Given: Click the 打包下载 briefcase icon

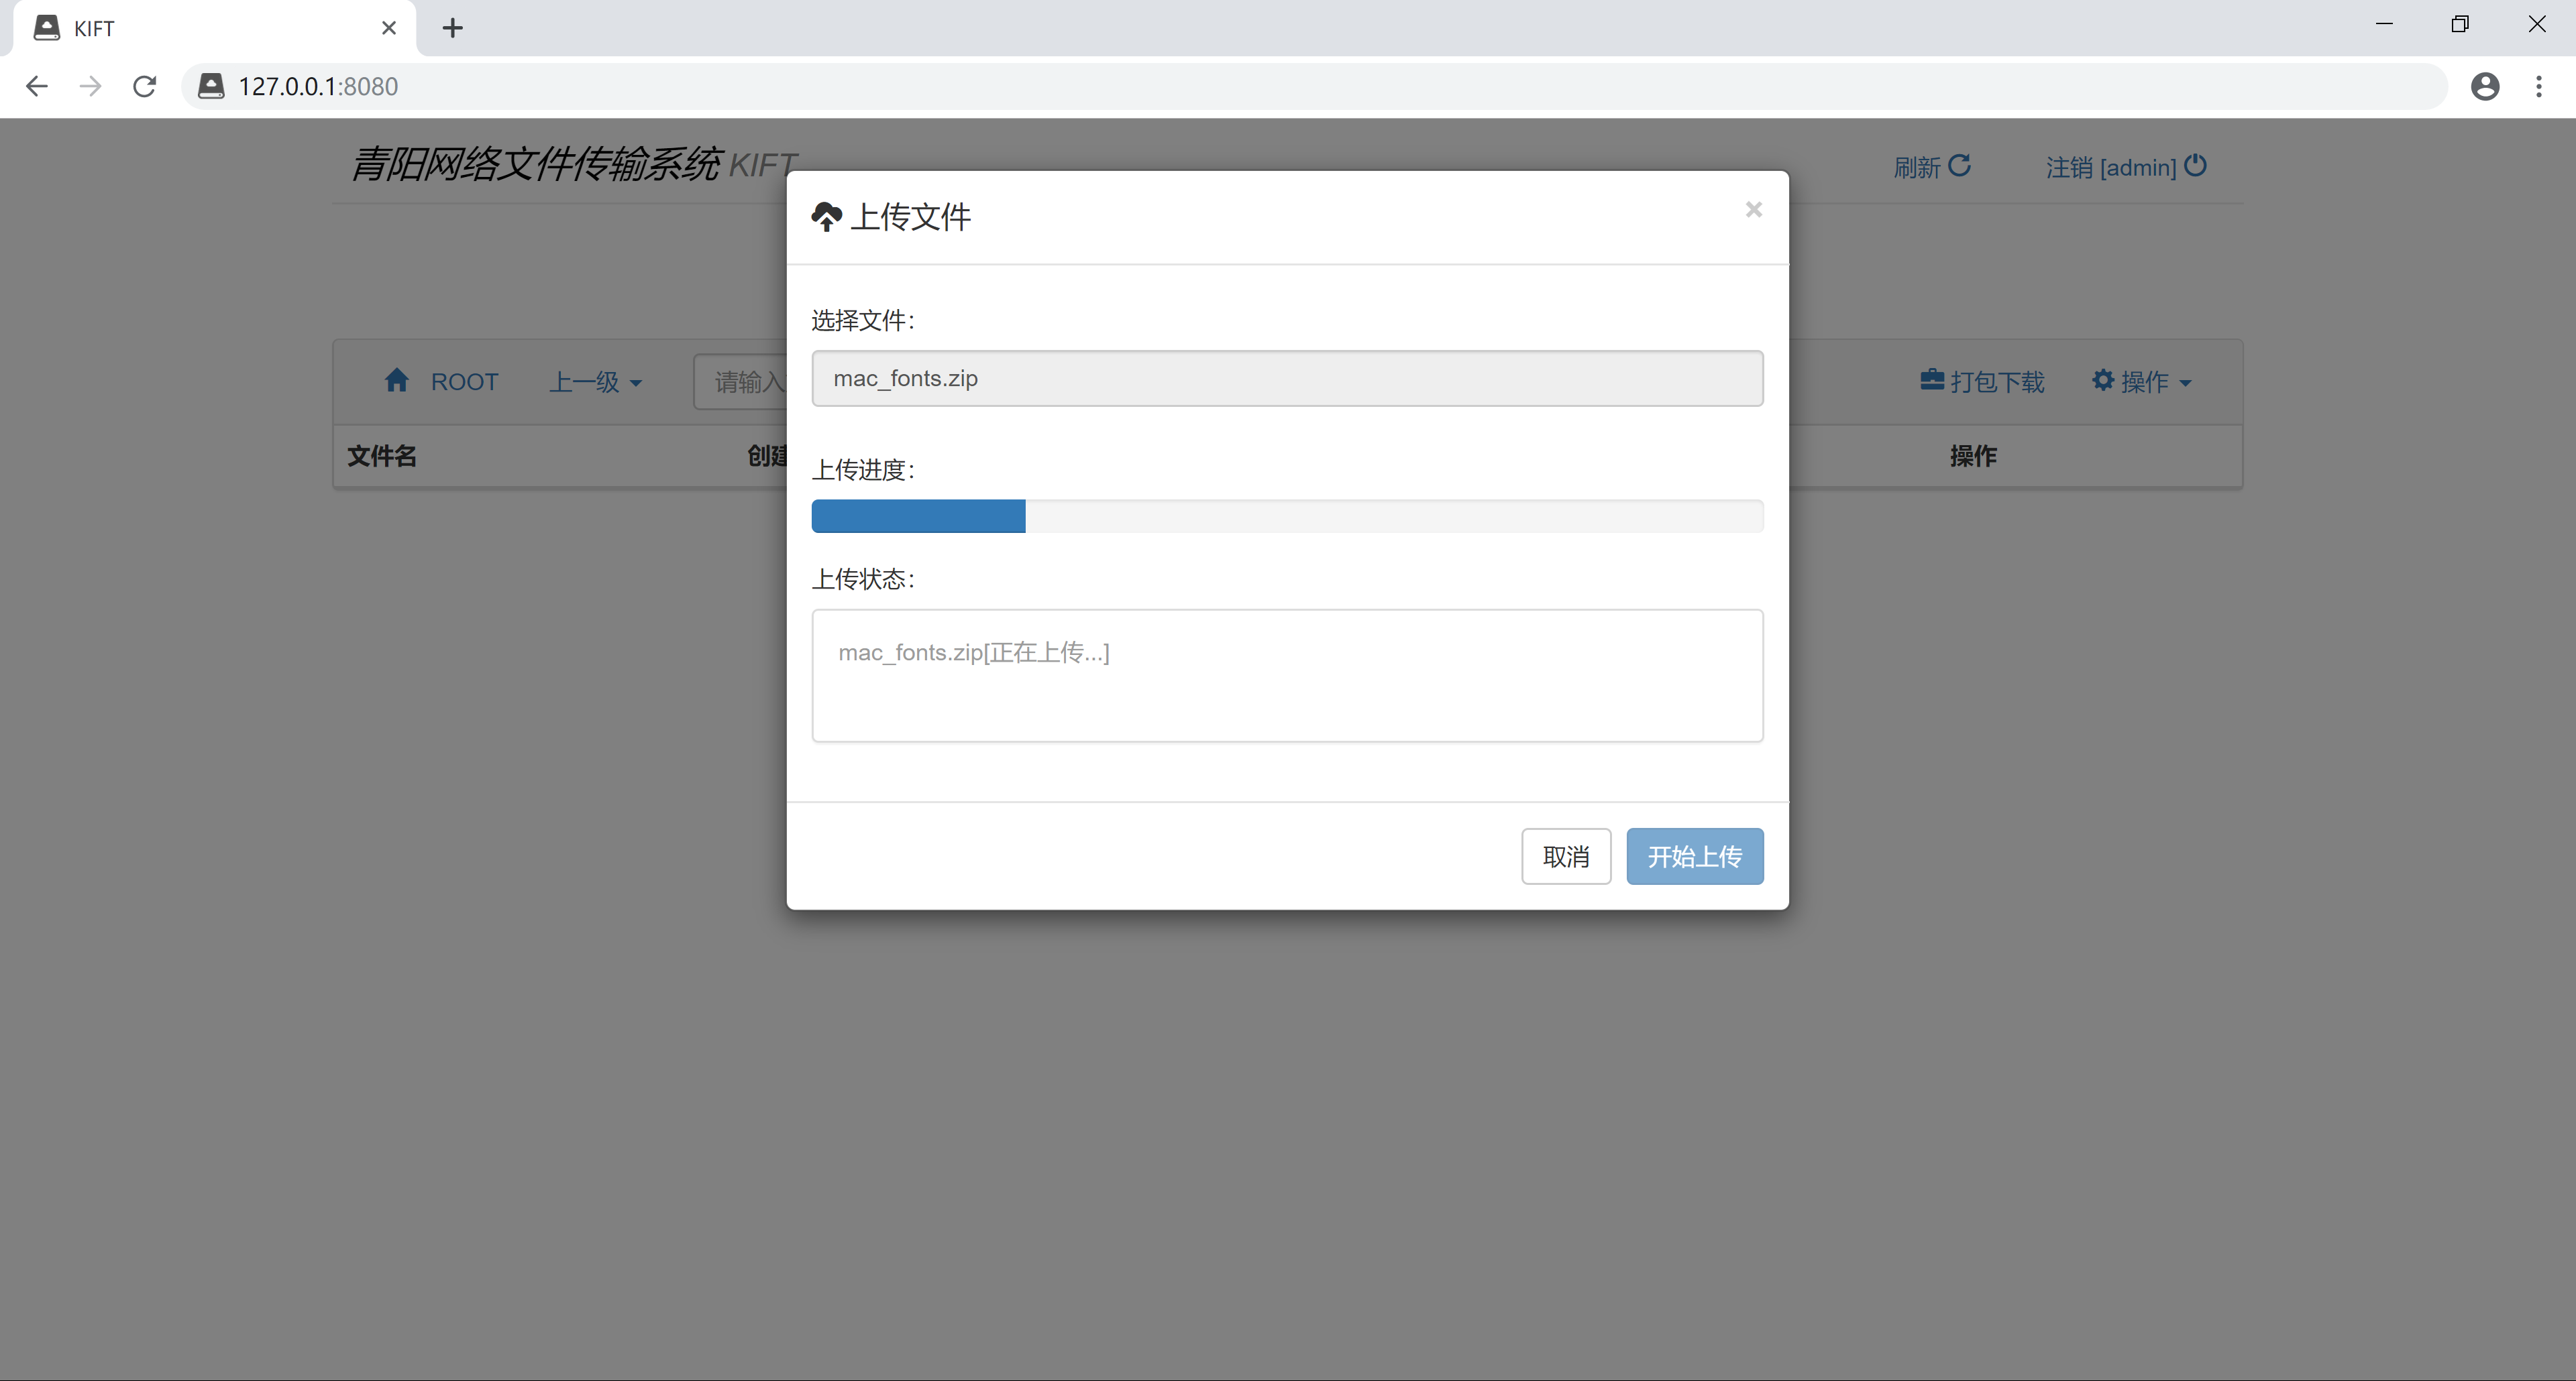Looking at the screenshot, I should coord(1932,381).
